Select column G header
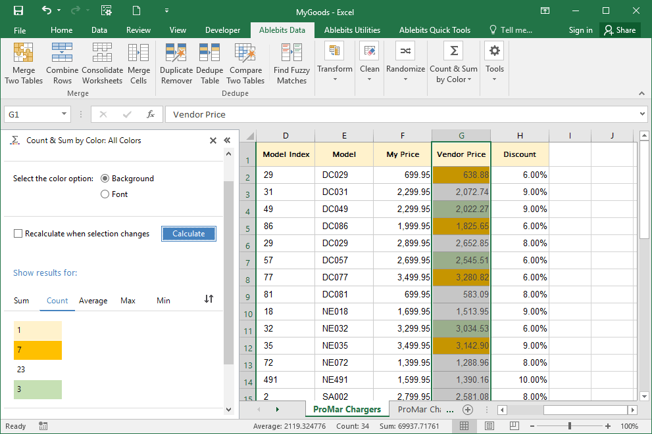The width and height of the screenshot is (652, 434). (x=461, y=136)
